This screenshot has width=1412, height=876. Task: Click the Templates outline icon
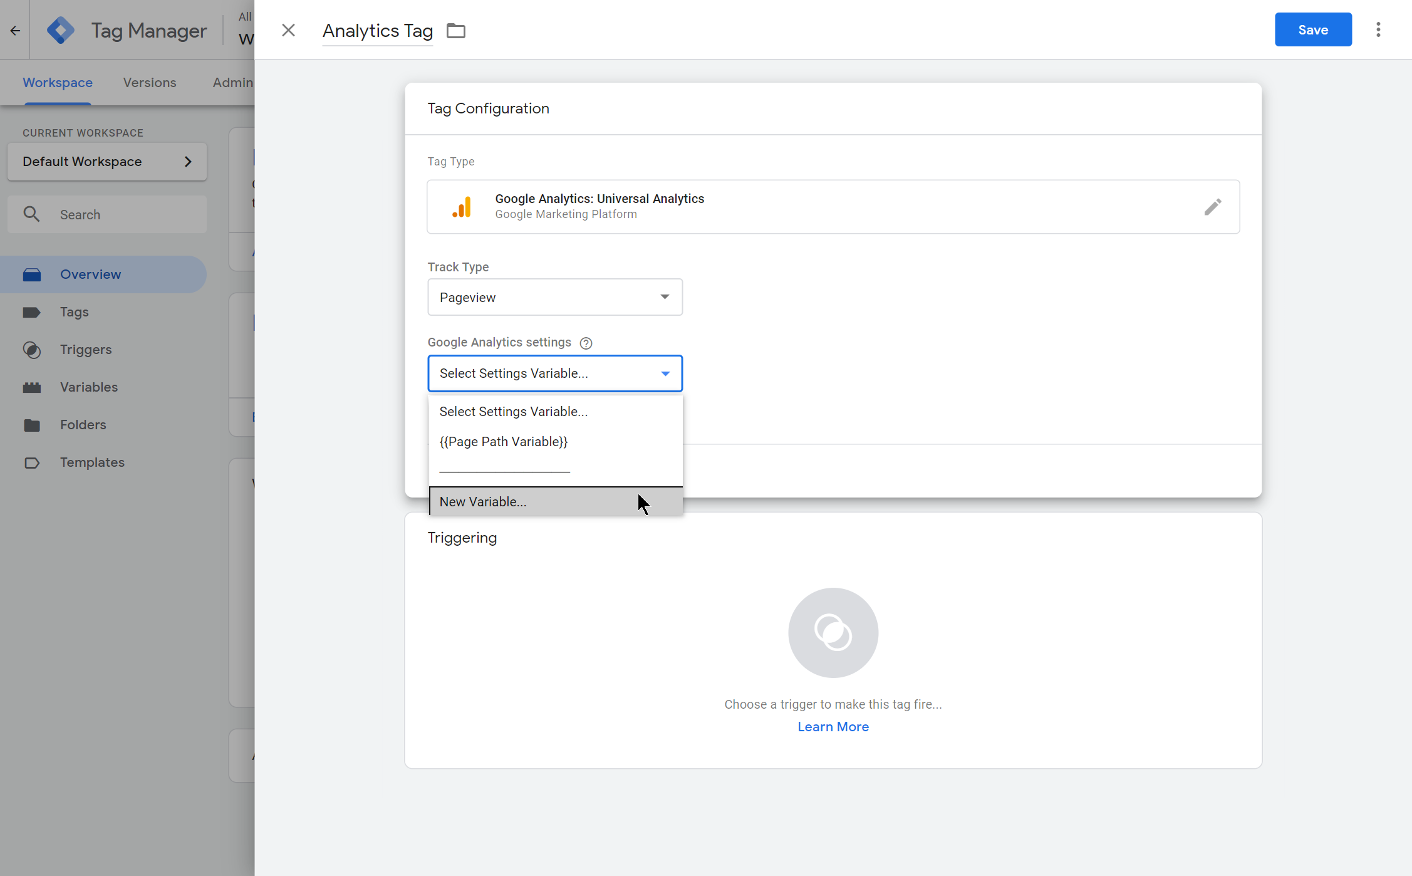pos(32,463)
